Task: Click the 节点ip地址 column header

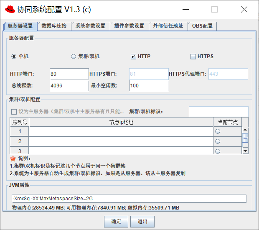Action: [x=121, y=122]
